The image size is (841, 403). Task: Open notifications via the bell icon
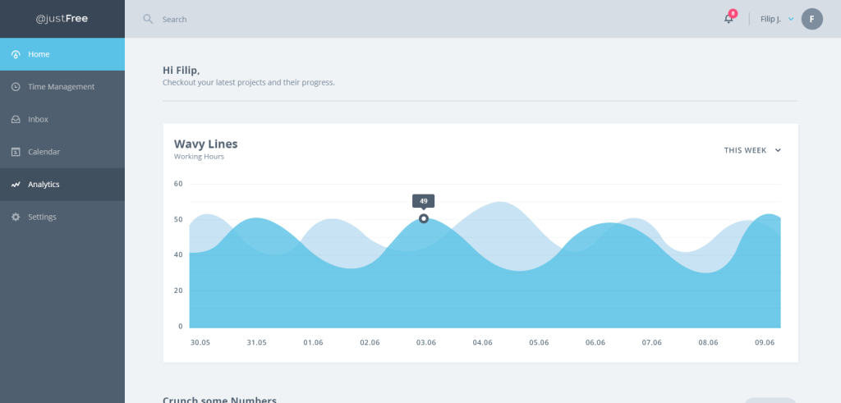tap(728, 19)
